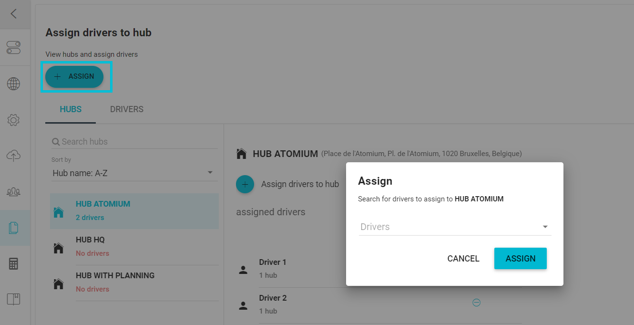Click CANCEL in the Assign dialog
The height and width of the screenshot is (325, 634).
point(463,259)
